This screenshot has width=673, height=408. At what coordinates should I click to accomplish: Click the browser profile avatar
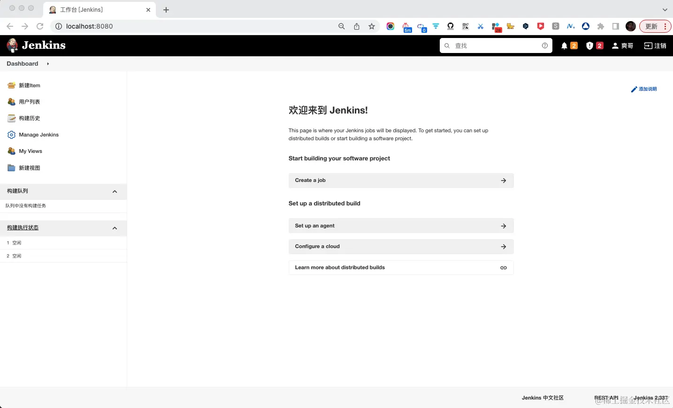(631, 26)
